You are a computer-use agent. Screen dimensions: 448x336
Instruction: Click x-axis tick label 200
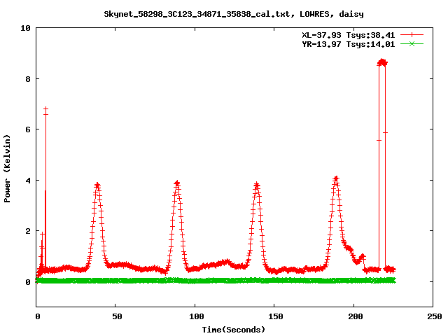tap(355, 316)
